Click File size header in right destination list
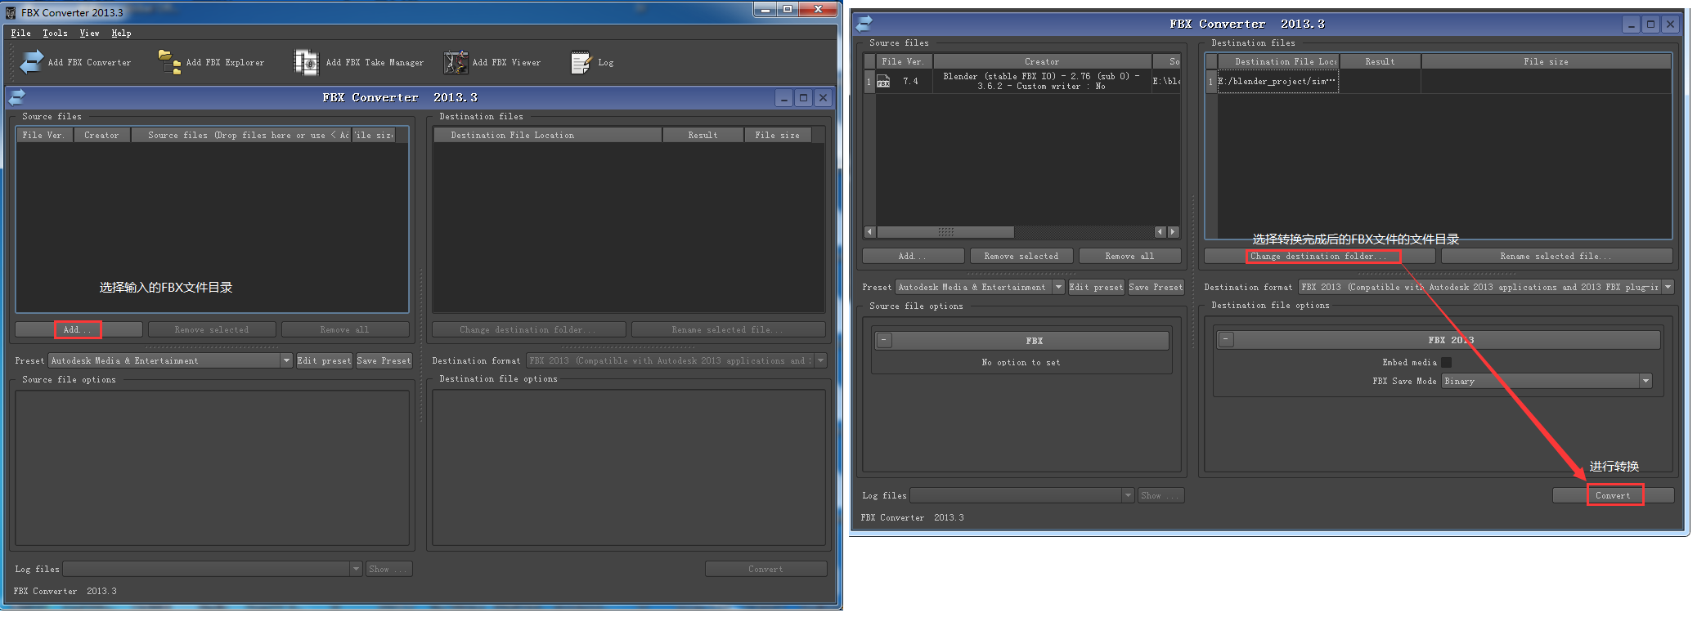 coord(1546,61)
